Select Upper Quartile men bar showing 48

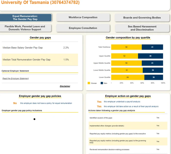click(150, 56)
